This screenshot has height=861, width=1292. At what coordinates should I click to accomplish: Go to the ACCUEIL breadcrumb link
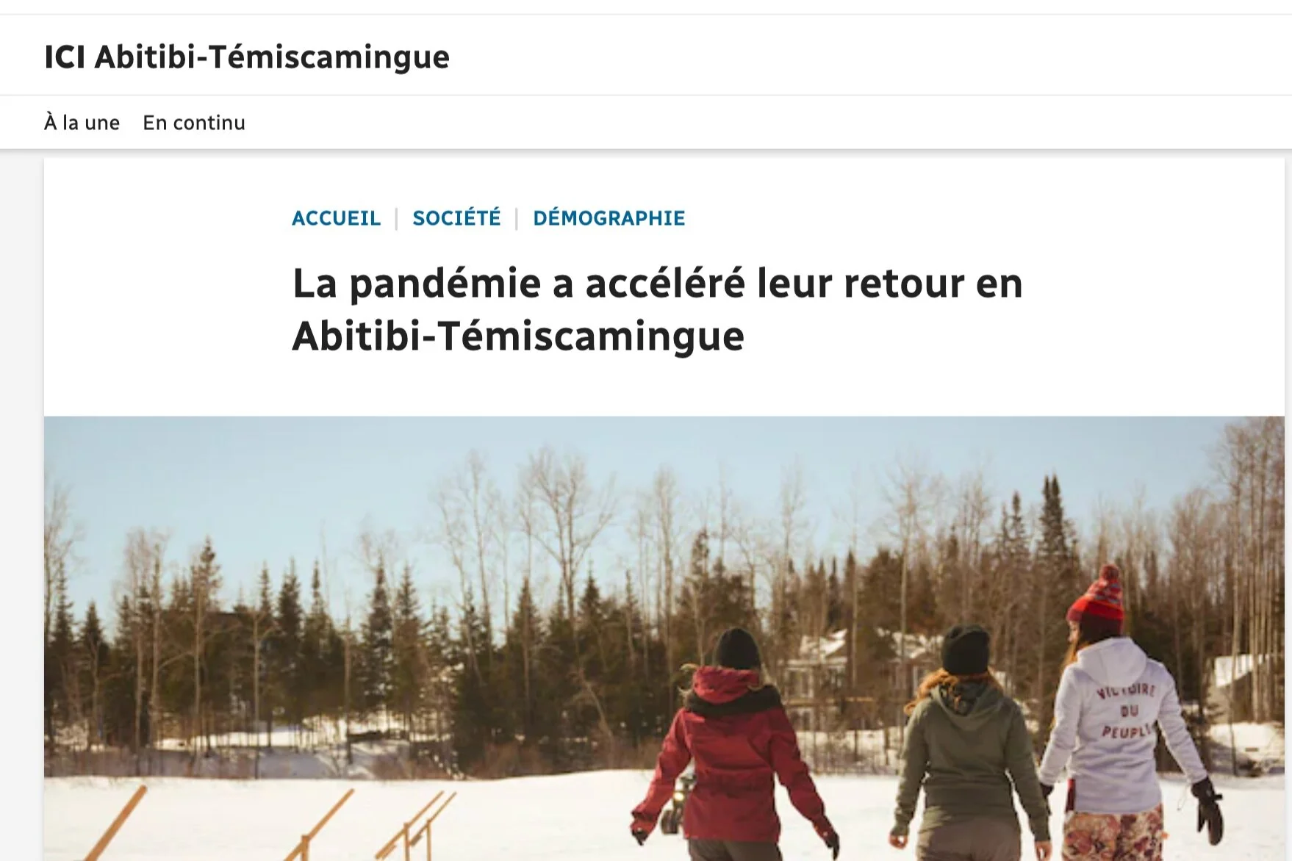pyautogui.click(x=336, y=218)
